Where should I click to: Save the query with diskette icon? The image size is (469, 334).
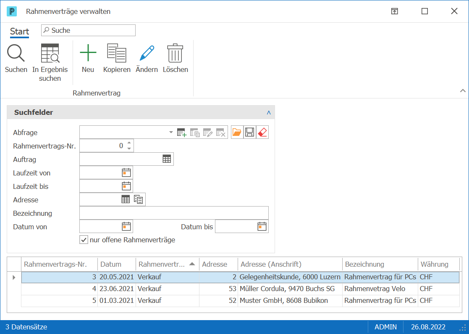(249, 132)
